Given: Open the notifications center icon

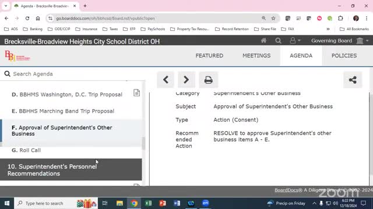Looking at the screenshot, I should pyautogui.click(x=364, y=203).
